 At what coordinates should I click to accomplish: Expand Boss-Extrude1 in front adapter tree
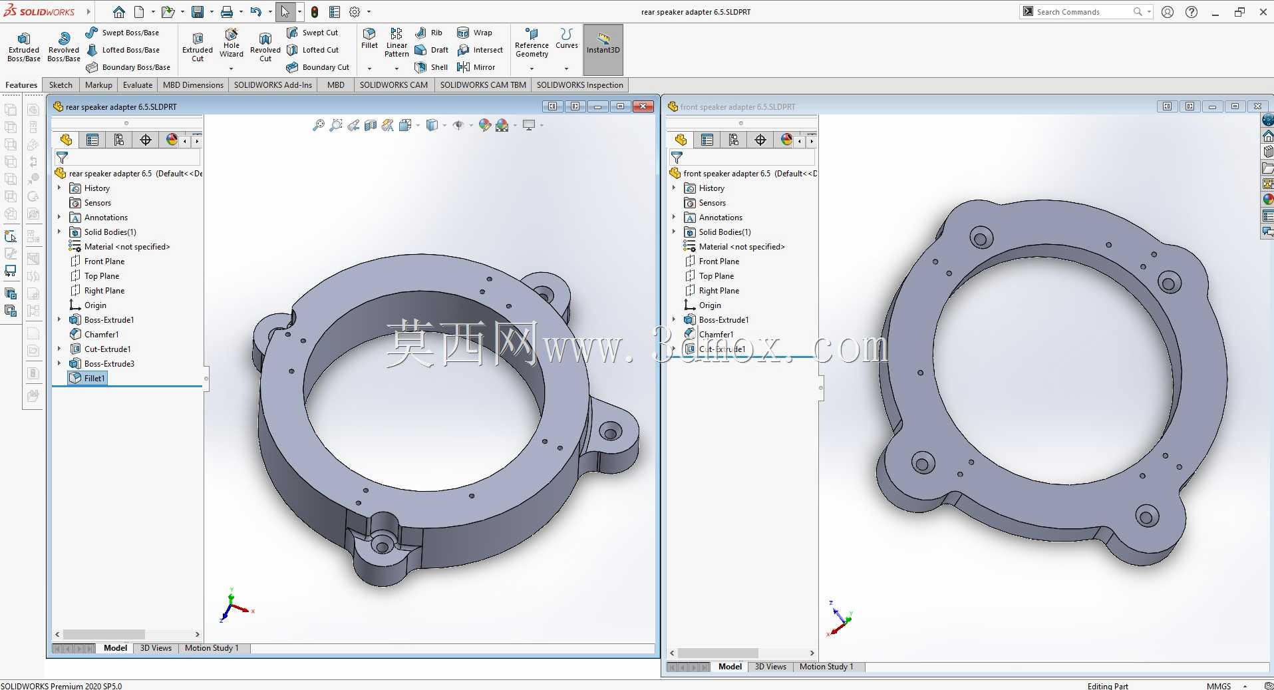674,320
